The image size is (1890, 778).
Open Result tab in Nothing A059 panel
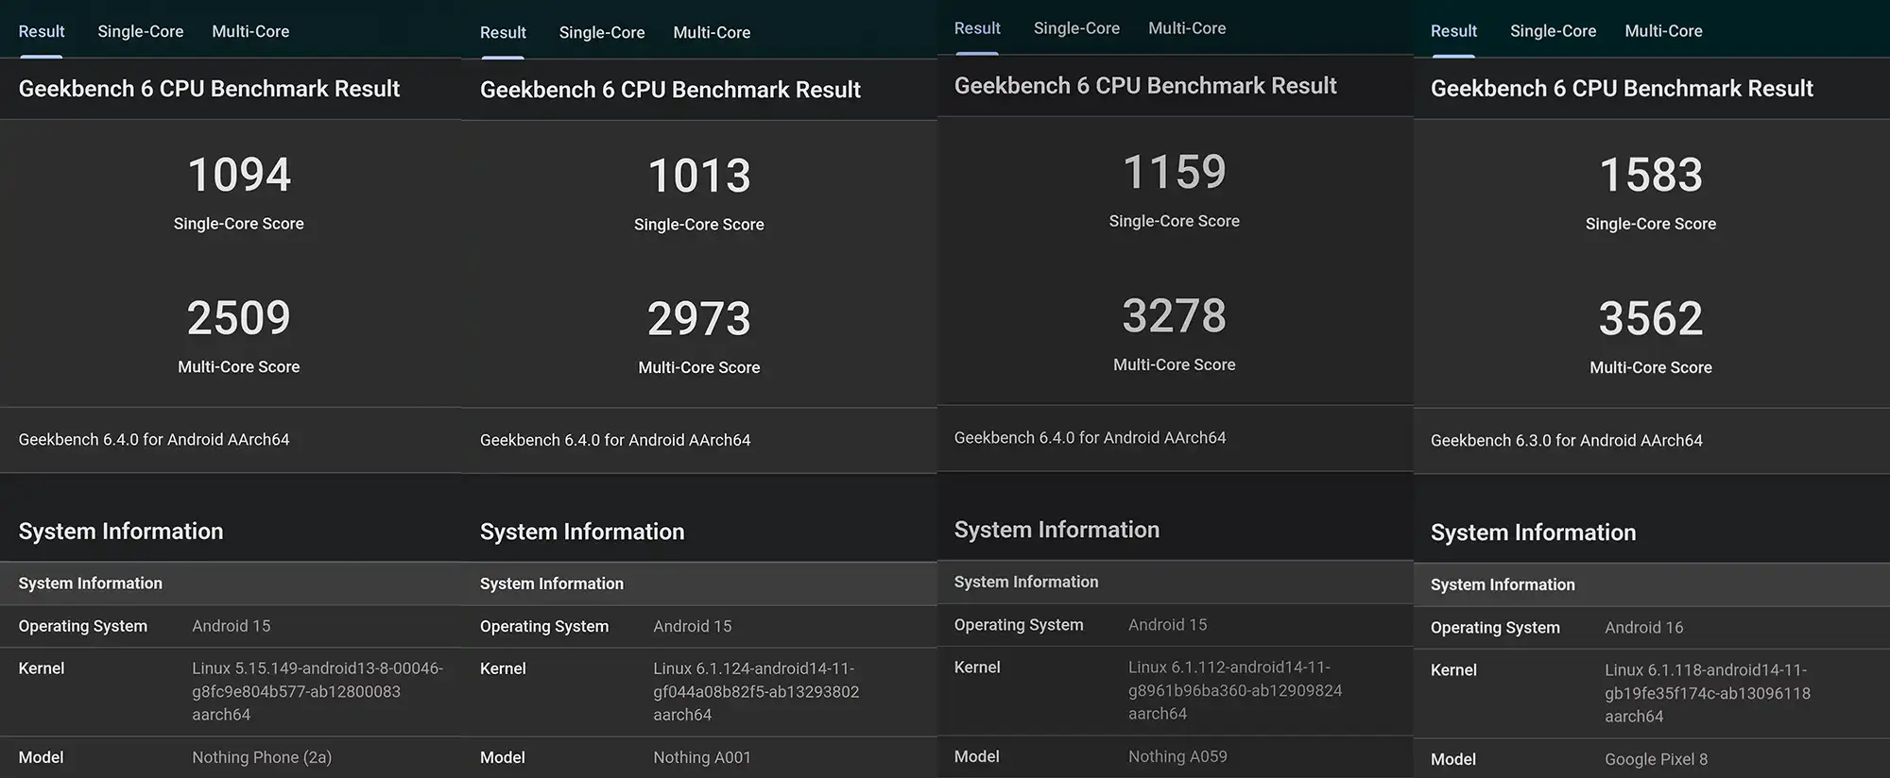977,28
